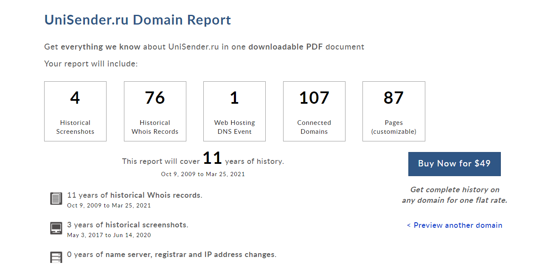
Task: Click the name server changes server icon
Action: [x=56, y=257]
